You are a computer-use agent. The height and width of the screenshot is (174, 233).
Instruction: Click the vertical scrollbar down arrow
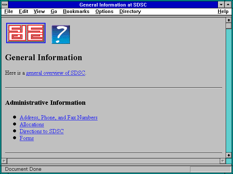point(229,155)
